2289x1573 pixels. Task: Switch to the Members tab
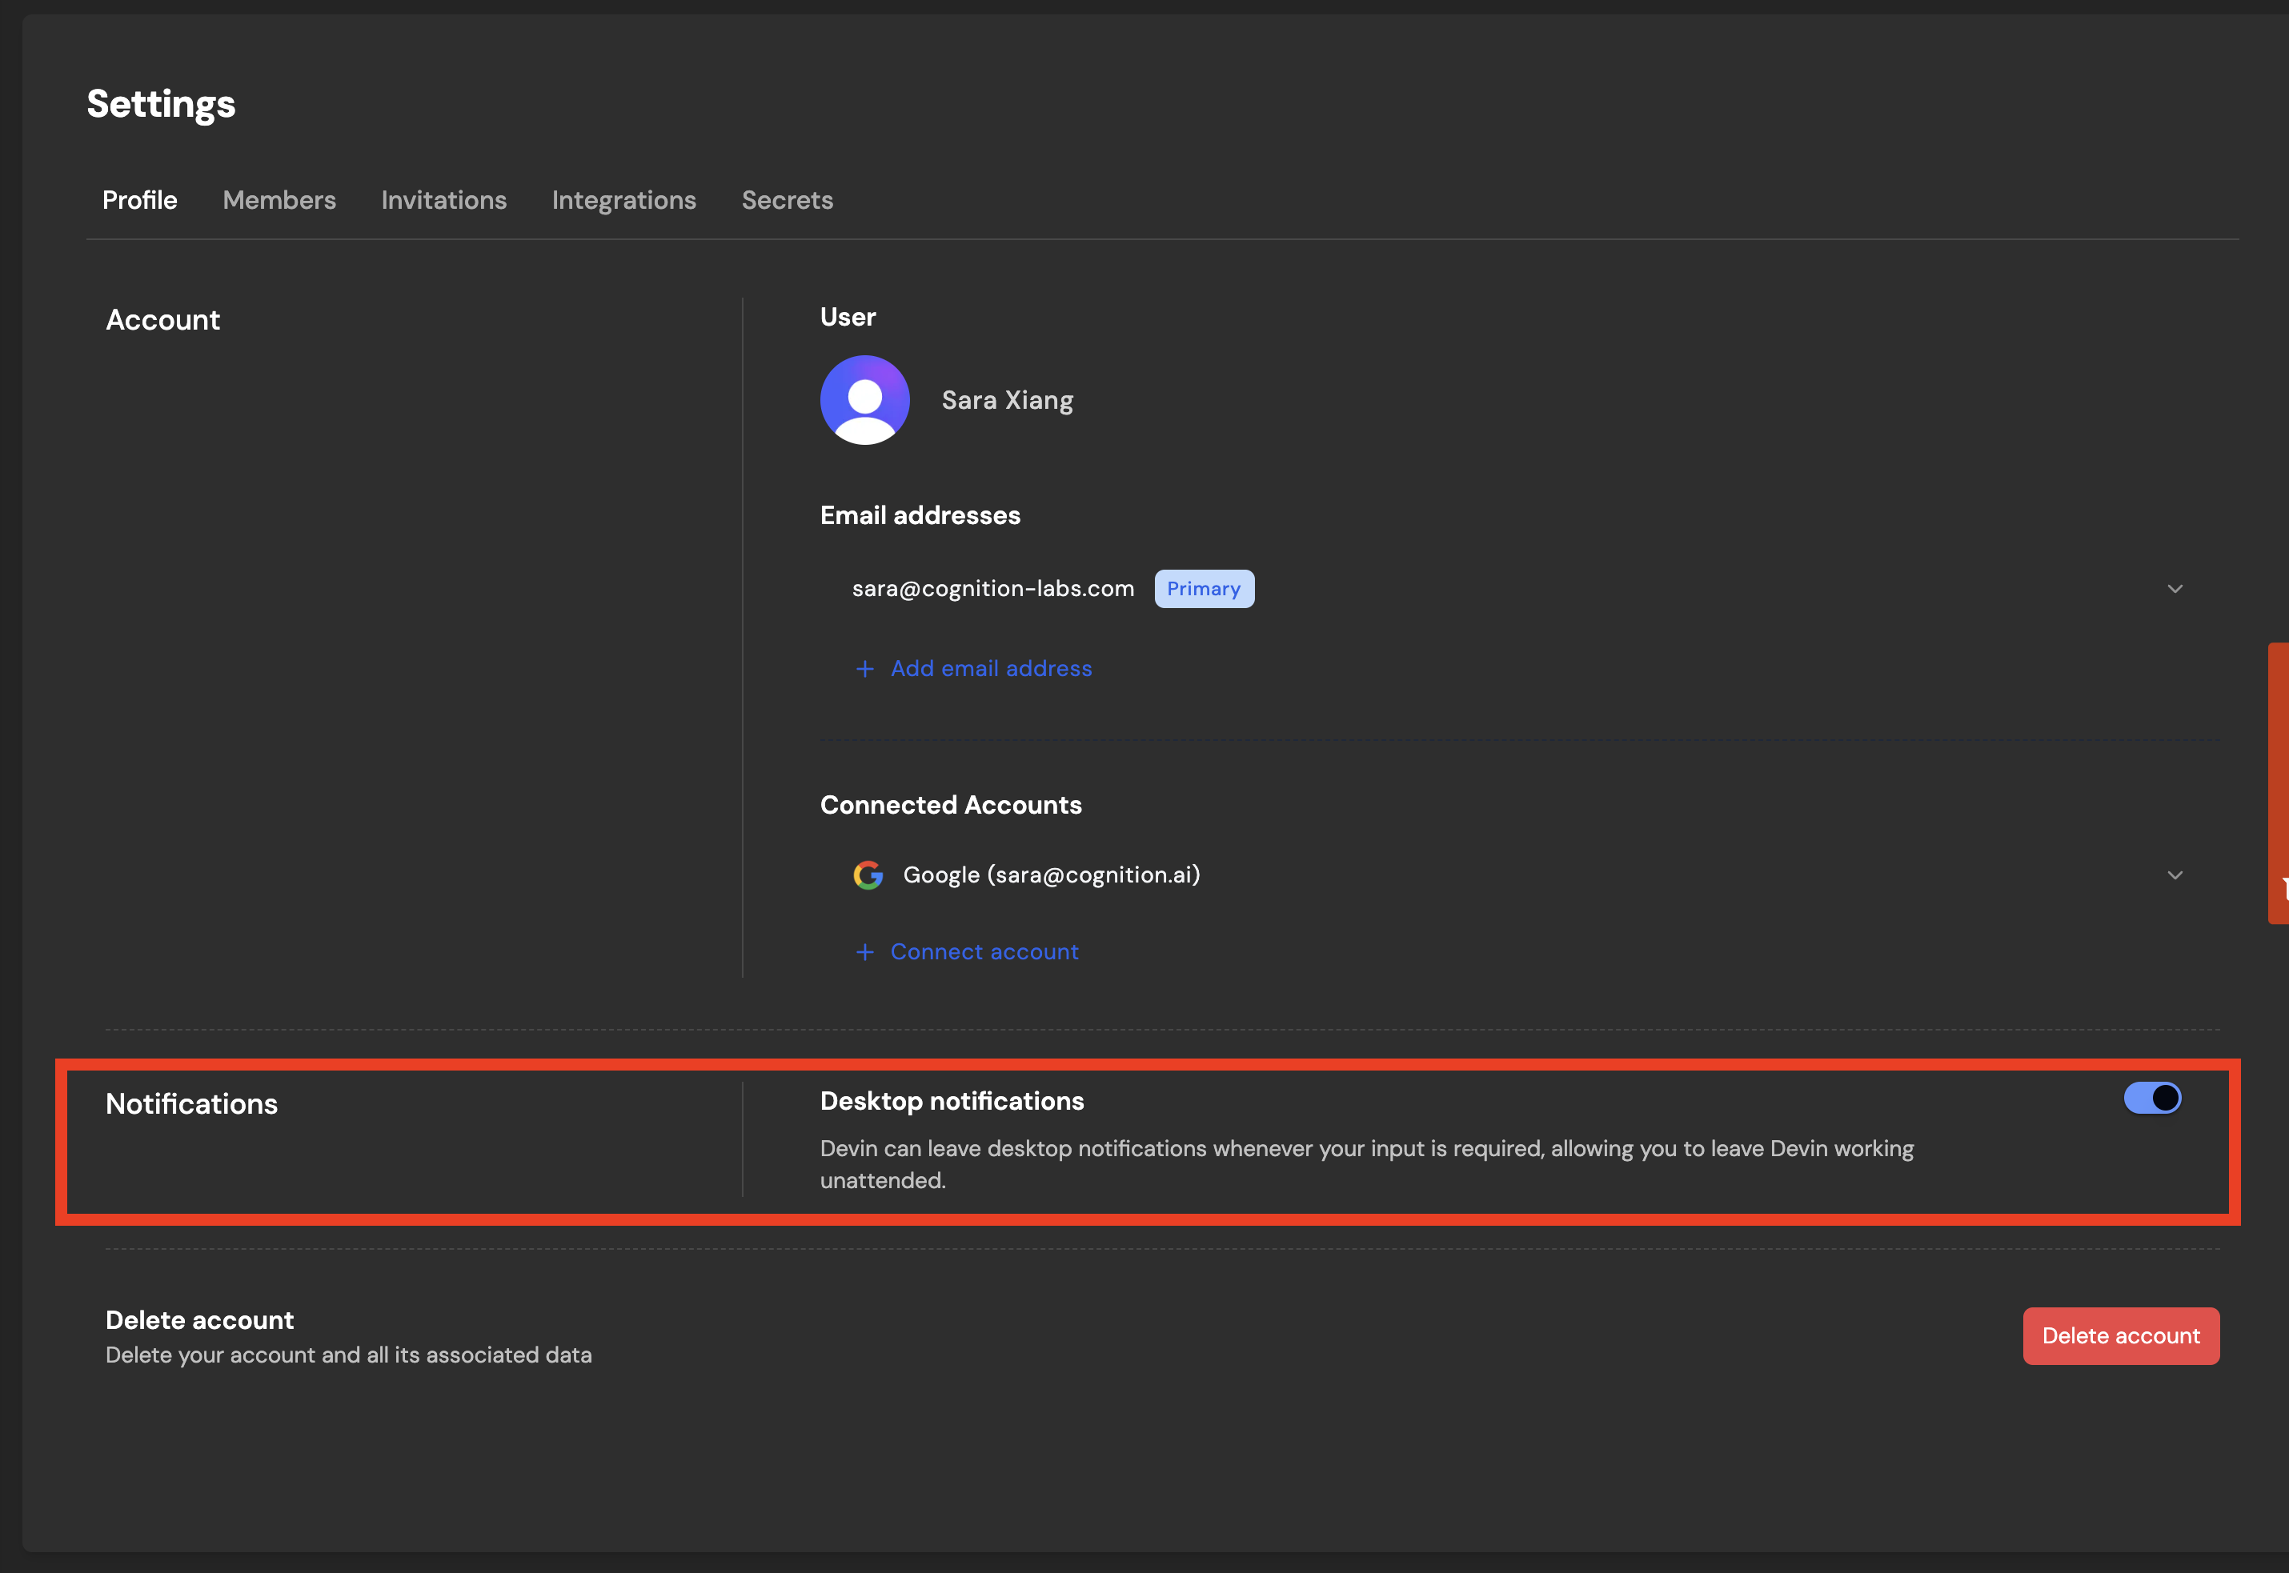(279, 200)
